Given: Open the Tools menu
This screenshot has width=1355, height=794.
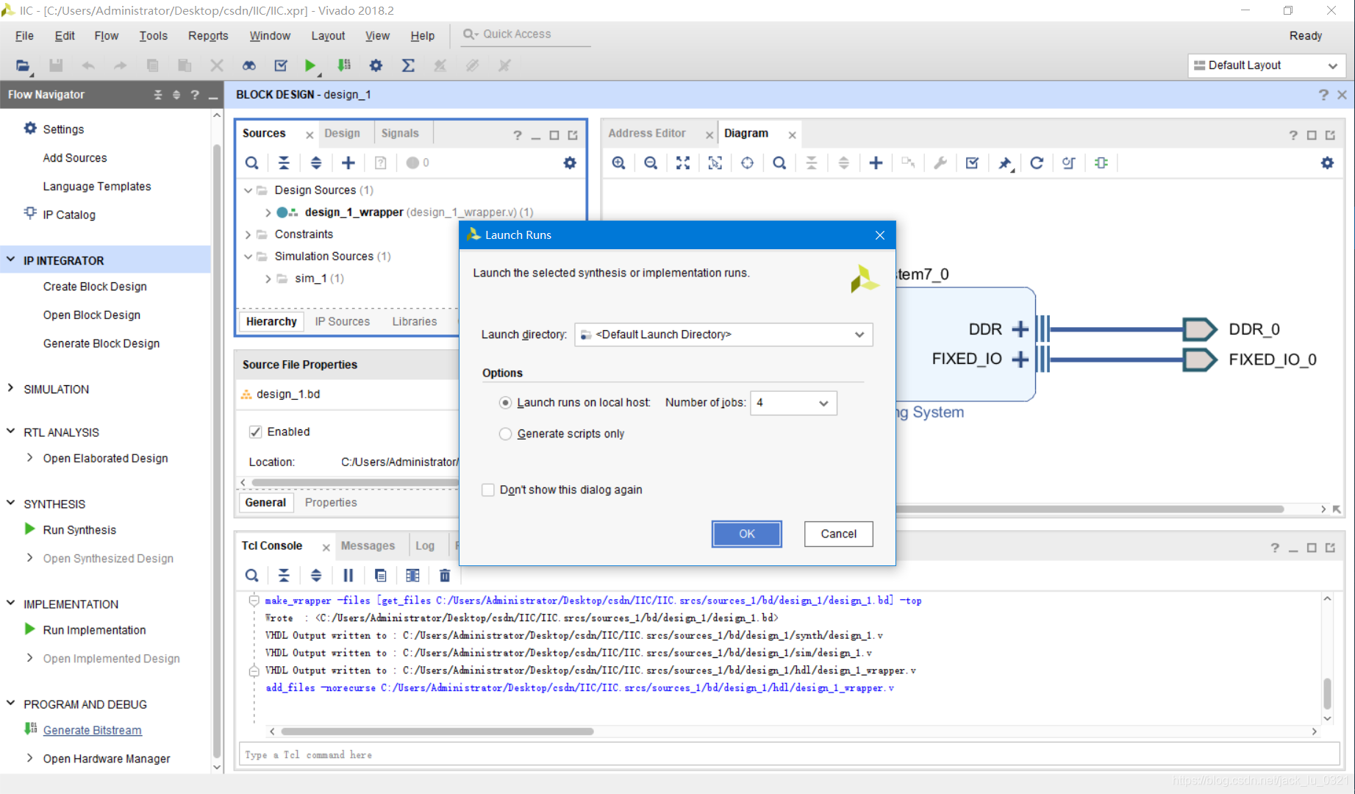Looking at the screenshot, I should [x=153, y=36].
